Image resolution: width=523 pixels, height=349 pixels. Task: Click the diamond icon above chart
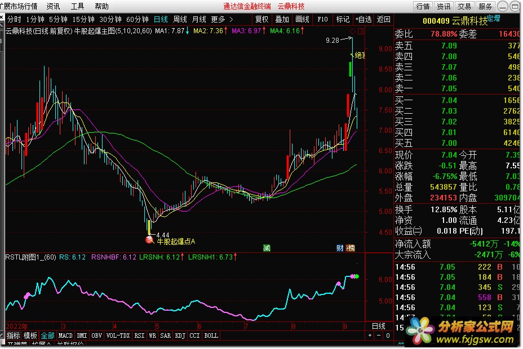[352, 32]
